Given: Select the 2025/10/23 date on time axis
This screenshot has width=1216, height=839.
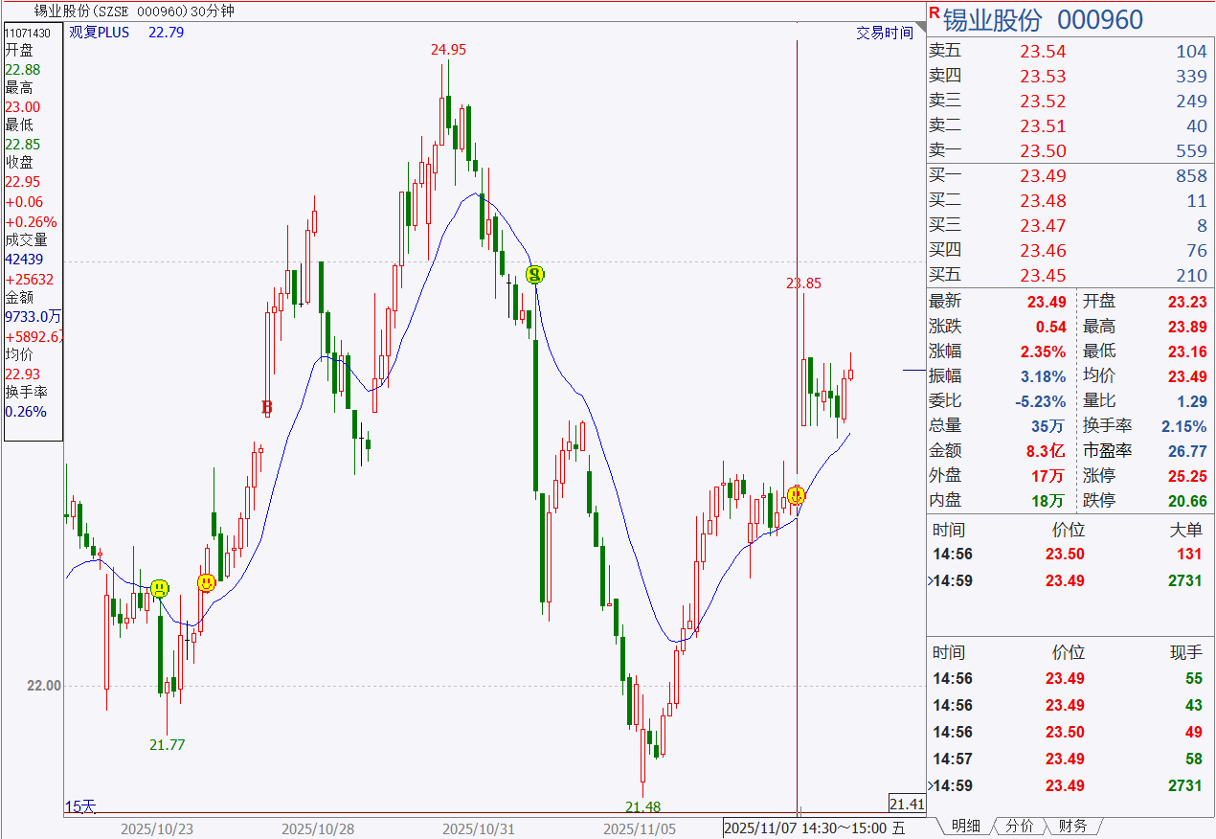Looking at the screenshot, I should [x=156, y=828].
